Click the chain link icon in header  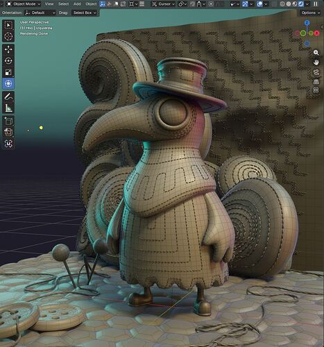pyautogui.click(x=181, y=4)
